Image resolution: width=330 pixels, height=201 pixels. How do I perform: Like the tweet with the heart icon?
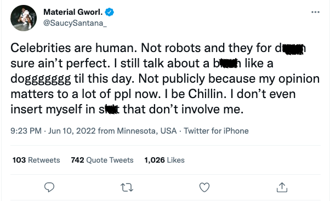[204, 187]
